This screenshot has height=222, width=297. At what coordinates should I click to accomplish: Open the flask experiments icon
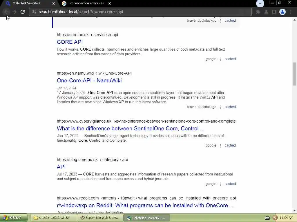pos(266,12)
